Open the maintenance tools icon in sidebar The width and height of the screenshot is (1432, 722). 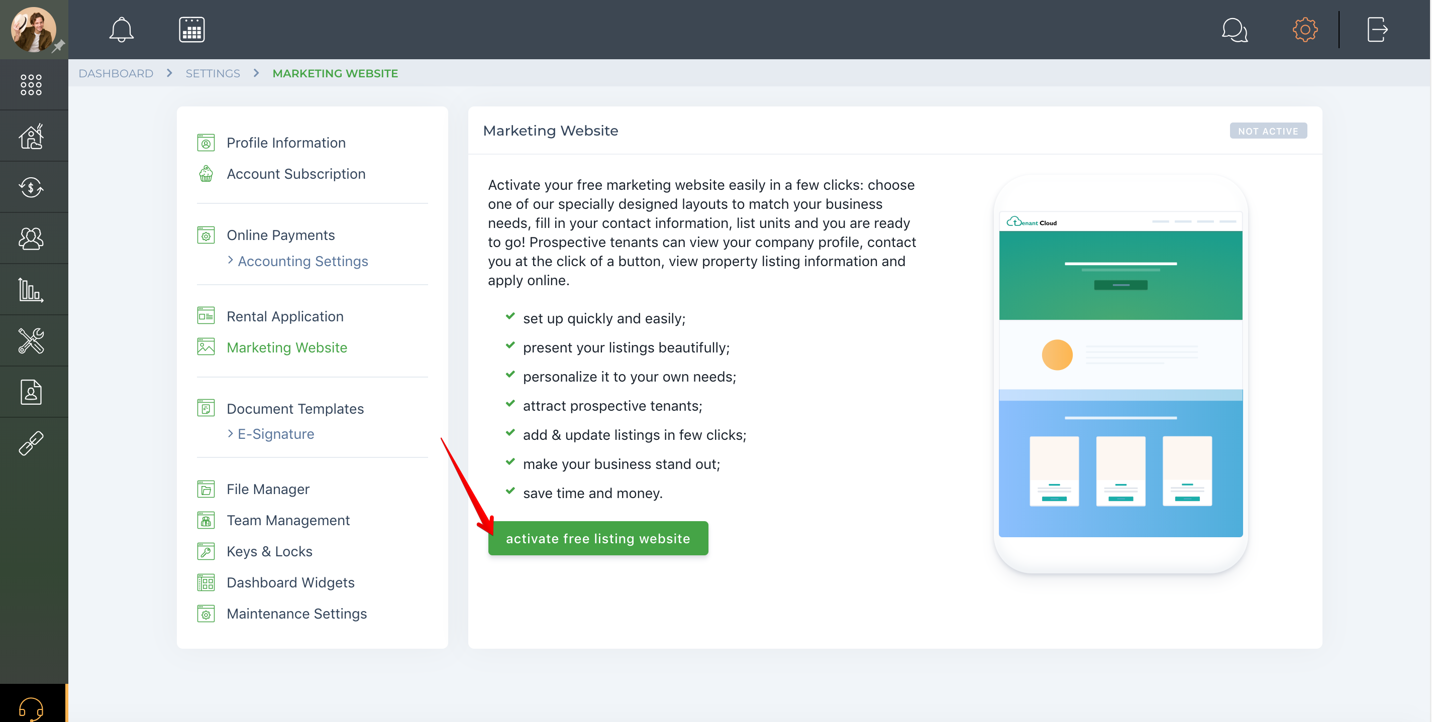click(x=31, y=340)
